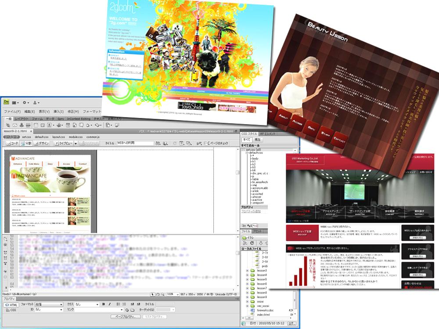439x329 pixels.
Task: Toggle the HTML properties mode
Action: 11,304
